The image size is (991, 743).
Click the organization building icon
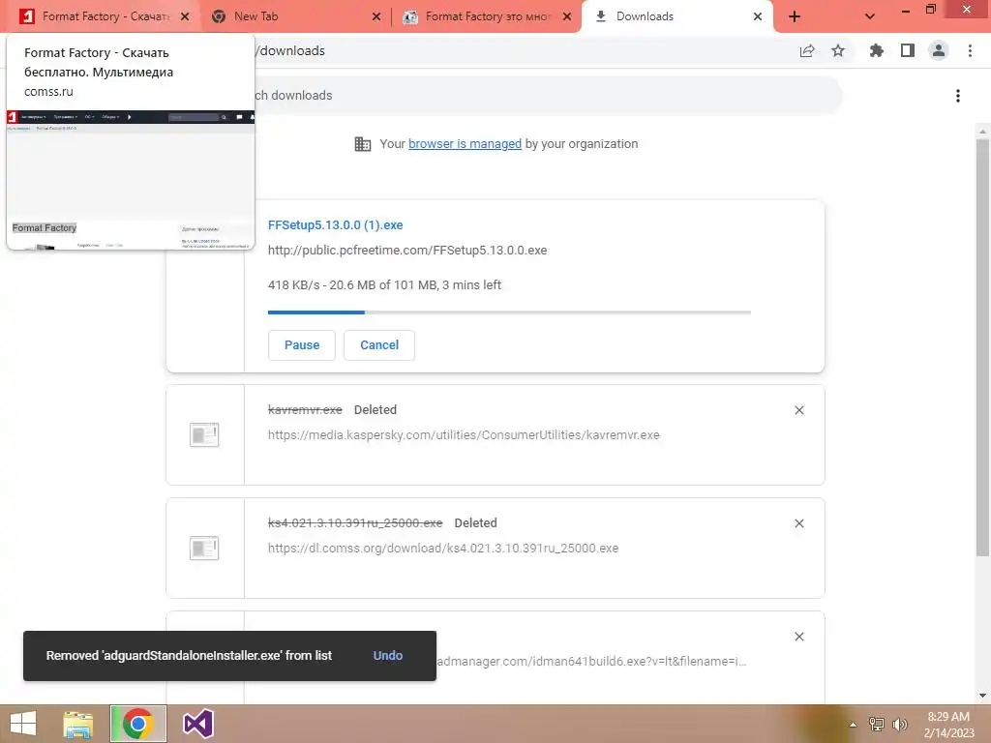pos(362,144)
